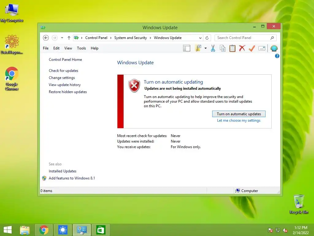Viewport: 314px width, 236px height.
Task: Open the Windows Store taskbar icon
Action: [101, 230]
